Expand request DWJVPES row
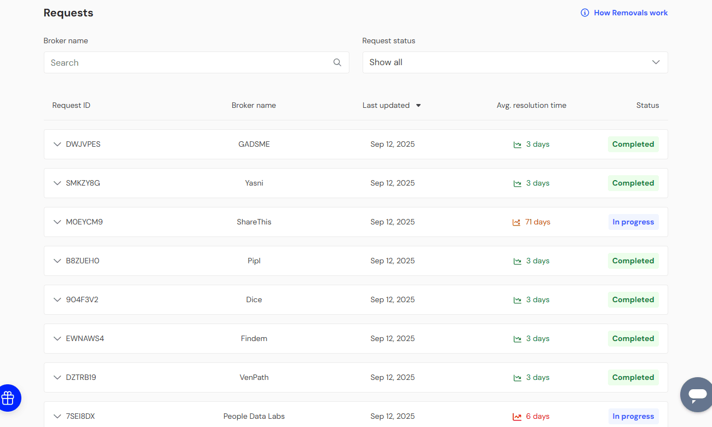The image size is (712, 427). 57,145
